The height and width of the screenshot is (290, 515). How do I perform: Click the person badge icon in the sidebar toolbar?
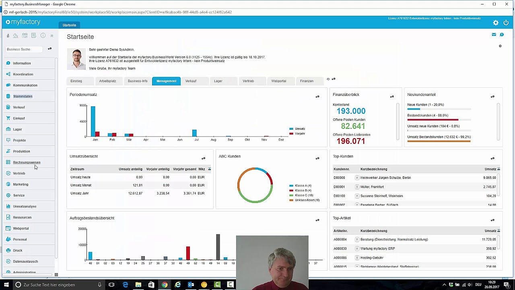(x=8, y=35)
